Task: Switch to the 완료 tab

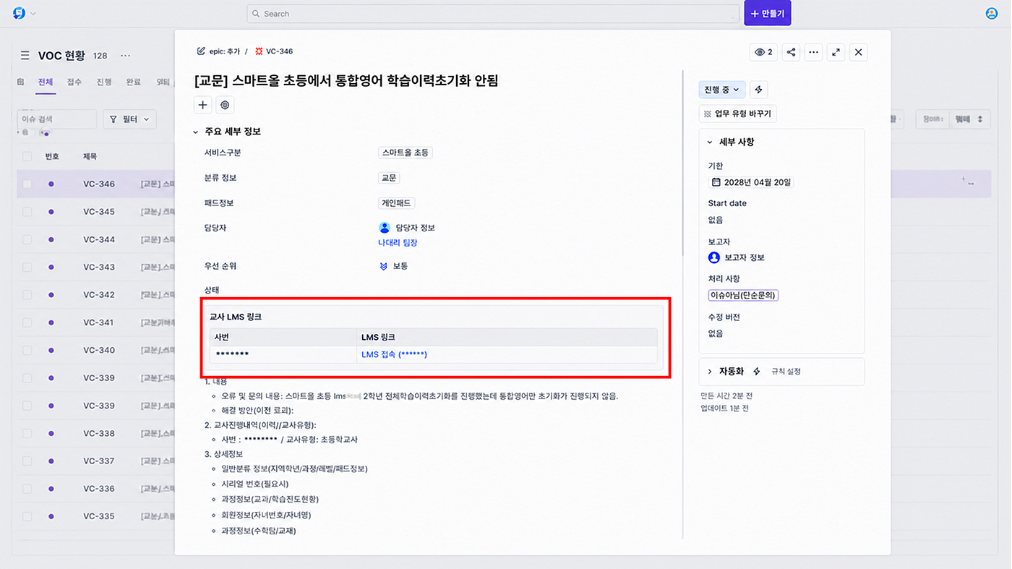Action: pyautogui.click(x=134, y=82)
